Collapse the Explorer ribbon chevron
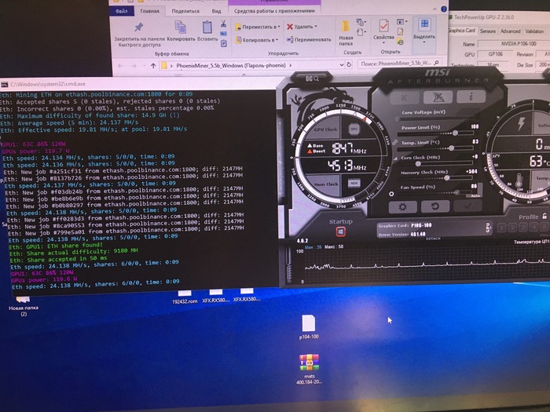Screen dimensions: 550x412 [435, 9]
